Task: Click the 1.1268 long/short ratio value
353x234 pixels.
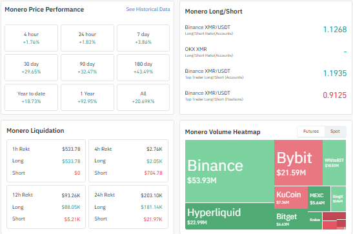Action: 335,30
